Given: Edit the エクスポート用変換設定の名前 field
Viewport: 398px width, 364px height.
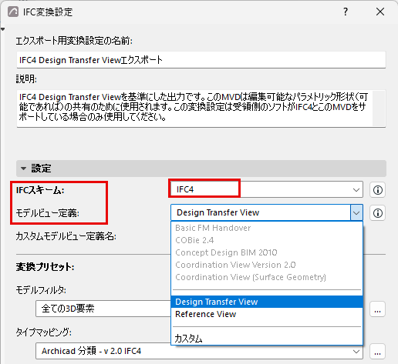Looking at the screenshot, I should (201, 60).
